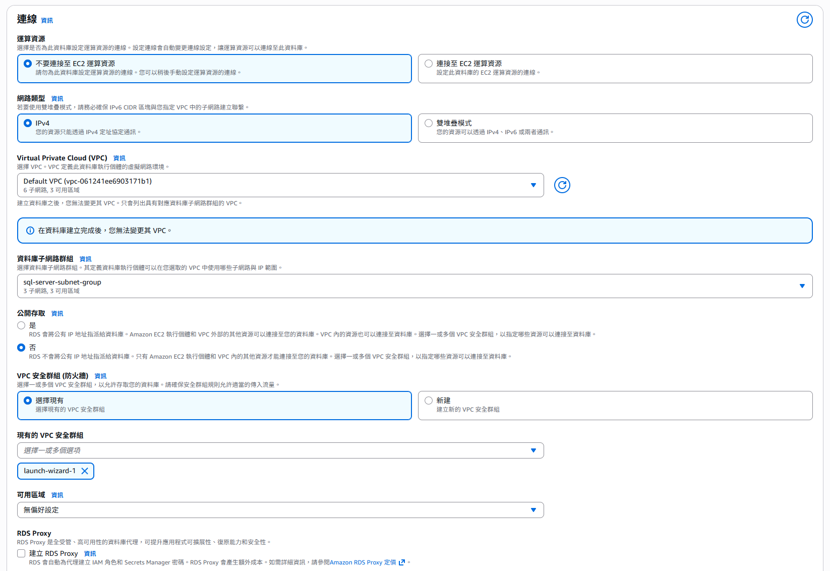The image size is (830, 571).
Task: Open the Default VPC dropdown
Action: click(x=280, y=185)
